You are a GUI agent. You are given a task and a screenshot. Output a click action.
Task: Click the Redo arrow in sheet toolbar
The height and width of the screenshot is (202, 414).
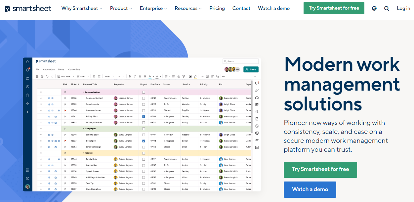(52, 76)
